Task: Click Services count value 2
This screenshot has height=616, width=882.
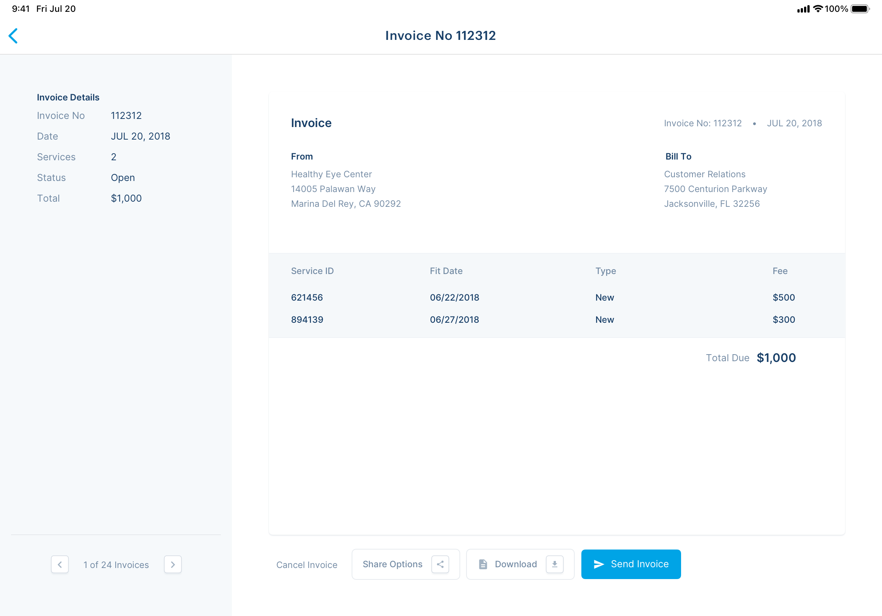Action: pos(114,157)
